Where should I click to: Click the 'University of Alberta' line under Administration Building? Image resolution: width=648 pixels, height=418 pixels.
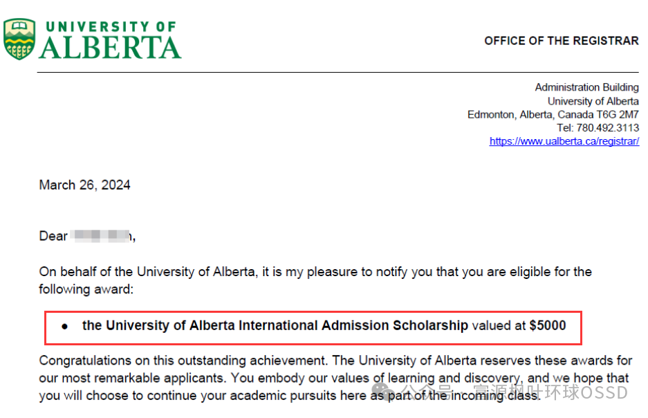(593, 101)
